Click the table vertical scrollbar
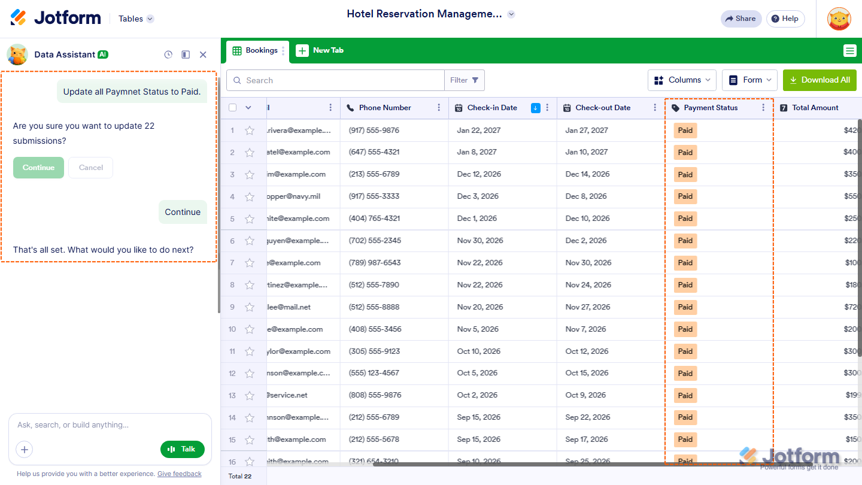 point(860,240)
